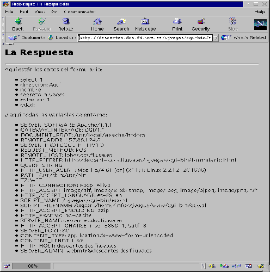Viewport: 270px width, 272px height.
Task: Click the Location URL text field
Action: [x=145, y=38]
